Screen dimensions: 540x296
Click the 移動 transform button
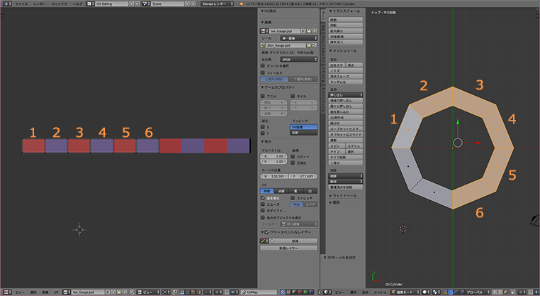click(x=346, y=20)
